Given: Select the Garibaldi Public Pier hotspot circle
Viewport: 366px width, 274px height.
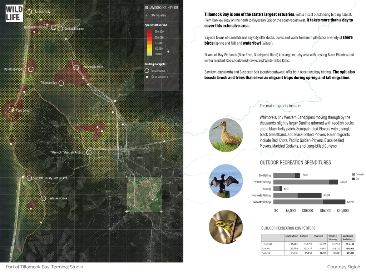Looking at the screenshot, I should pos(54,27).
